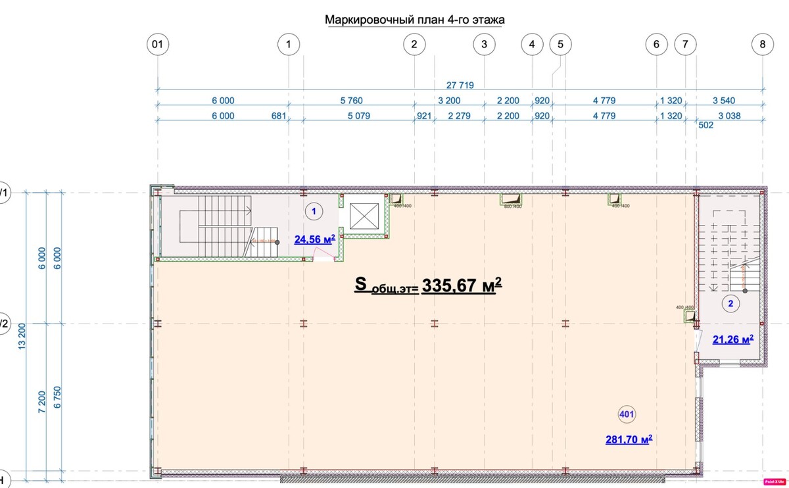Image resolution: width=789 pixels, height=488 pixels.
Task: Click the 800/400 ventilation shaft symbol
Action: coord(510,199)
